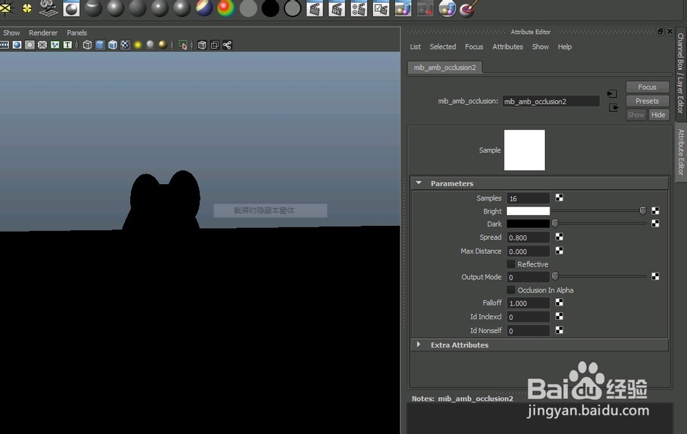Click the white-framed sphere shelf icon
The height and width of the screenshot is (434, 687).
(71, 8)
